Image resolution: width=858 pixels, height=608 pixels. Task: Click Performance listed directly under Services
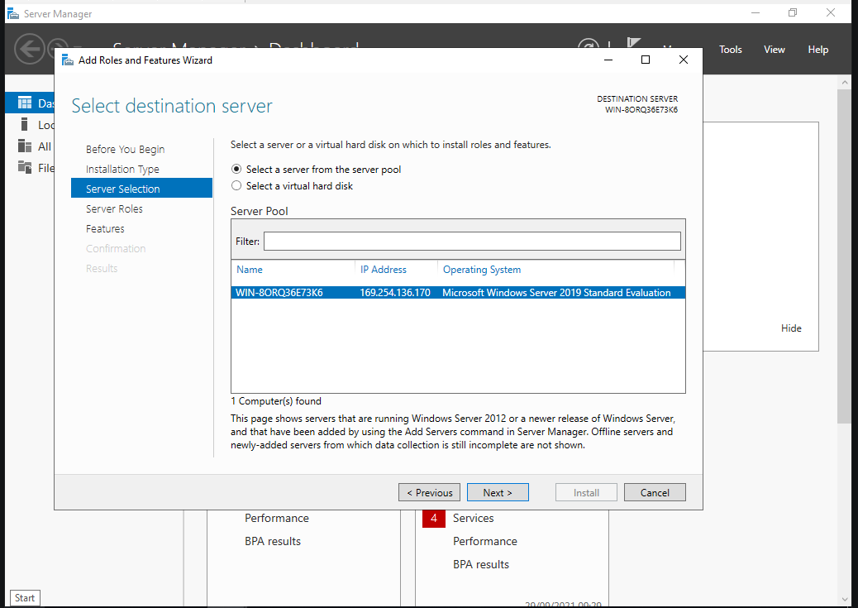[x=485, y=541]
